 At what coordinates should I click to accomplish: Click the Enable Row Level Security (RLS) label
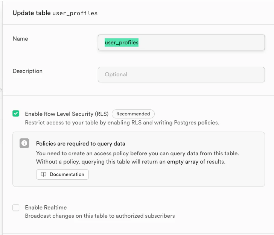click(x=67, y=114)
